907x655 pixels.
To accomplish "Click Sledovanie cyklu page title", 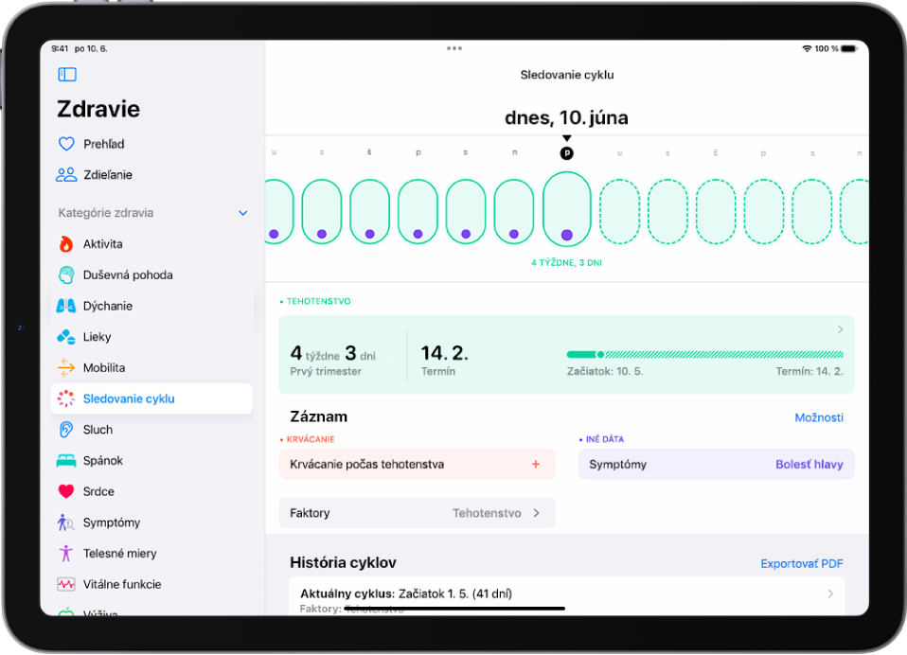I will pos(567,75).
